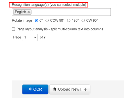Viewport: 125px width, 99px height.
Task: Start recognition with the OCR button
Action: click(x=35, y=89)
